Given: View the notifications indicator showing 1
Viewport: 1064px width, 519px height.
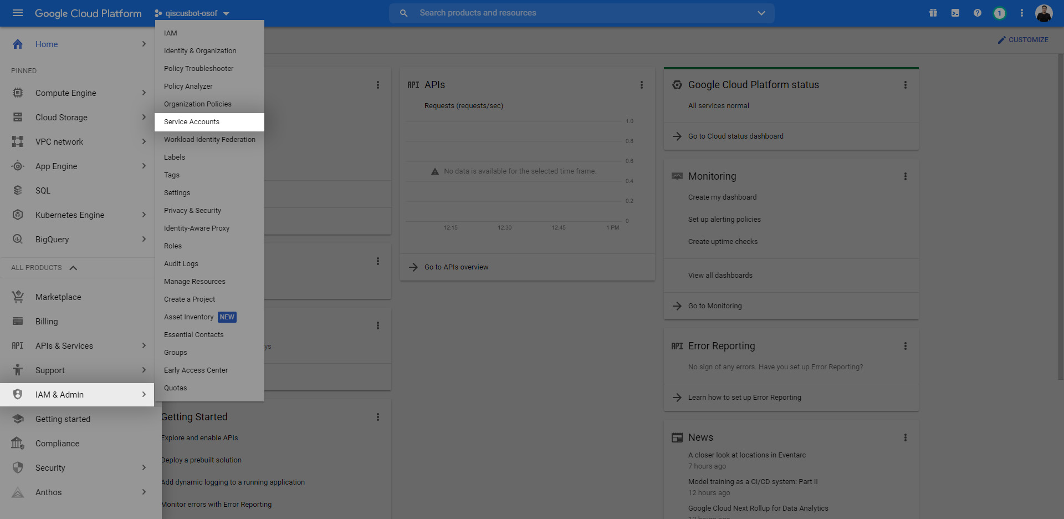Looking at the screenshot, I should coord(1000,12).
